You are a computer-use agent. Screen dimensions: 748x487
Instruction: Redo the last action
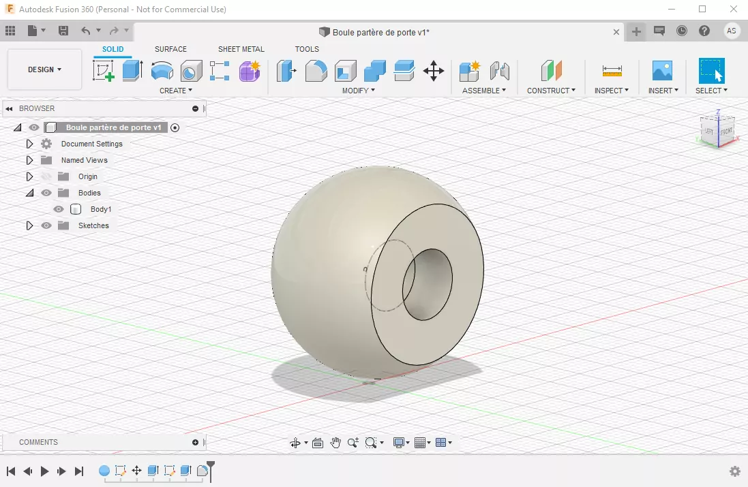pyautogui.click(x=114, y=31)
